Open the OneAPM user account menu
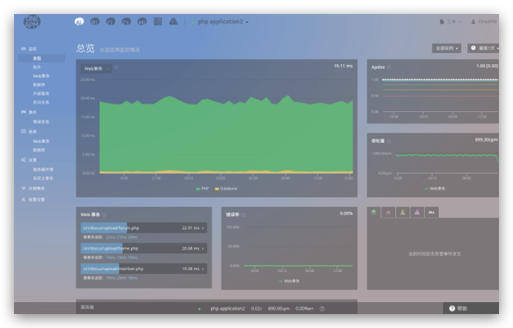The image size is (513, 328). click(484, 22)
